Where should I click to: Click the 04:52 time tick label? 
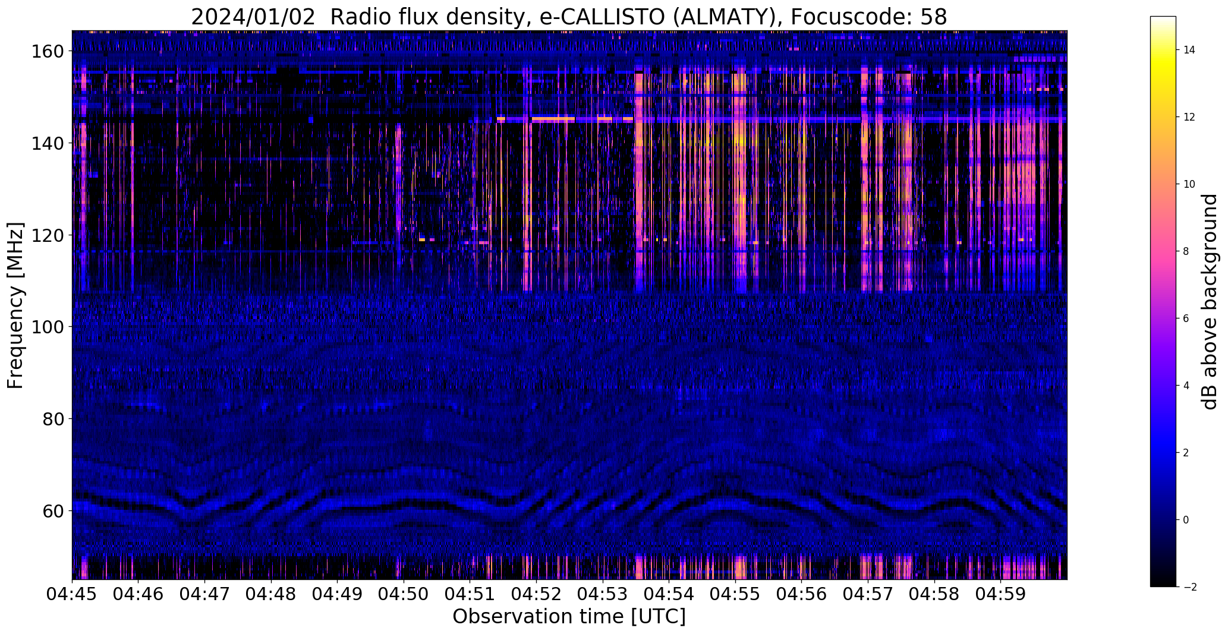[x=536, y=594]
